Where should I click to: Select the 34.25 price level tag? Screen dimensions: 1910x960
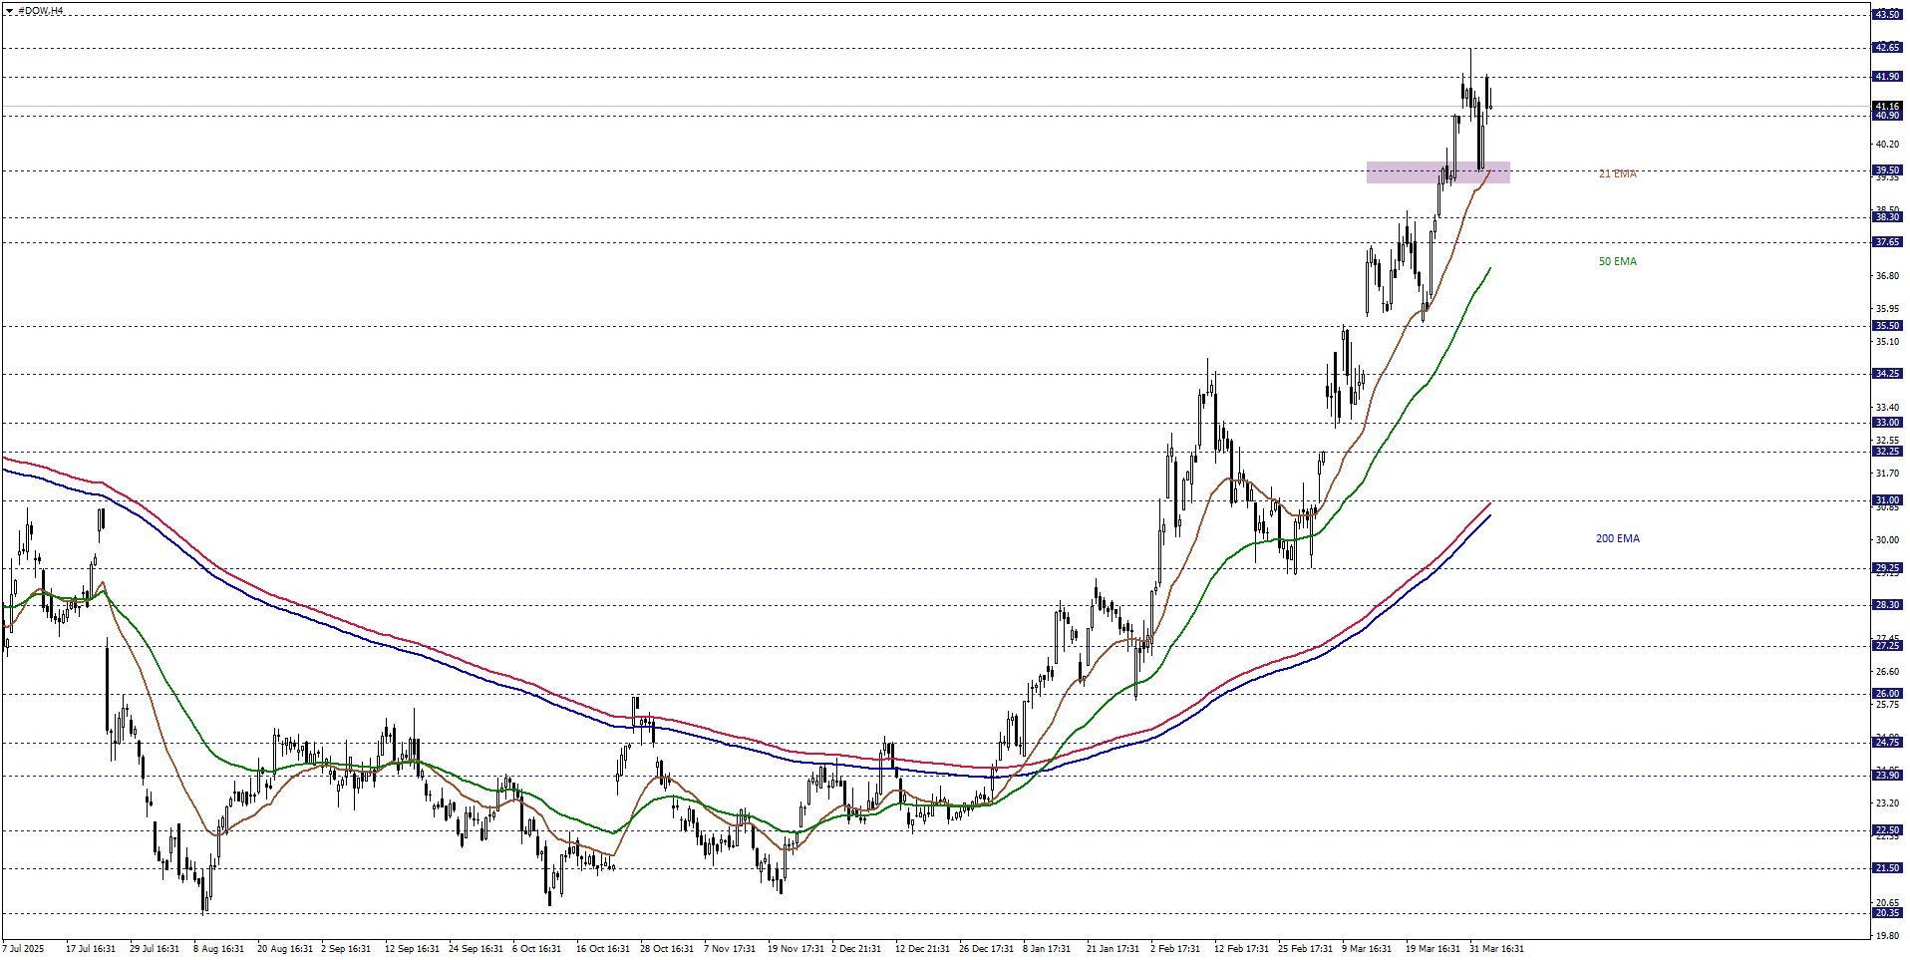1887,374
